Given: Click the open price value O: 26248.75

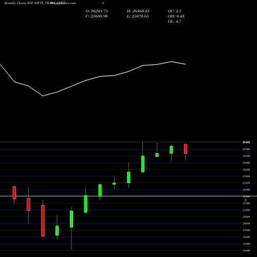Looking at the screenshot, I should 97,11.
